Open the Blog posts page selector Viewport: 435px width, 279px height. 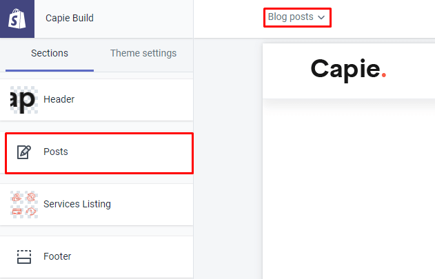point(297,17)
